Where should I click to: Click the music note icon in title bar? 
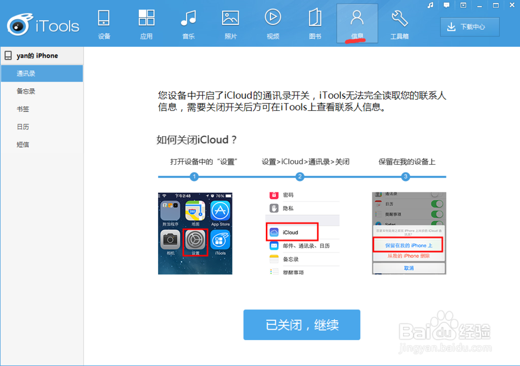(x=431, y=5)
